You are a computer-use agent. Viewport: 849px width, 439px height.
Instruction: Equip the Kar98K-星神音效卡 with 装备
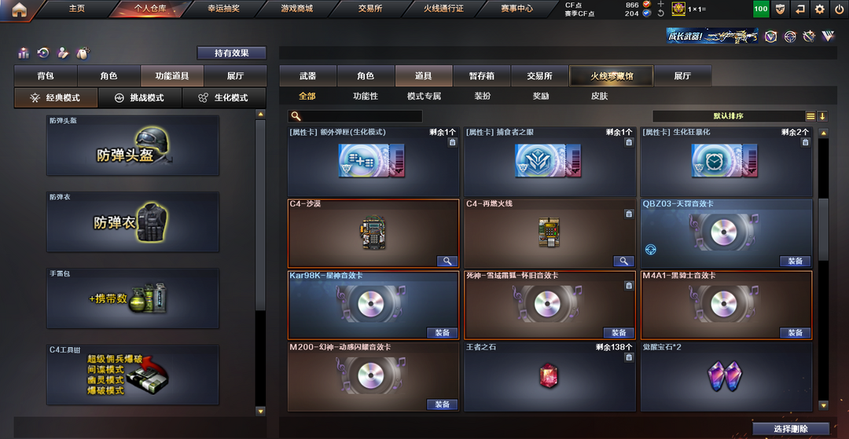click(x=443, y=332)
